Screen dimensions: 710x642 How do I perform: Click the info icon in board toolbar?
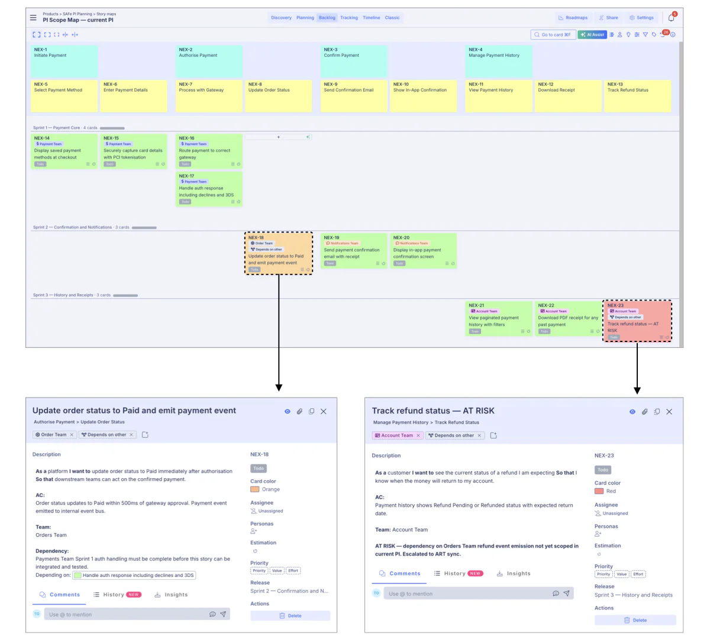673,34
